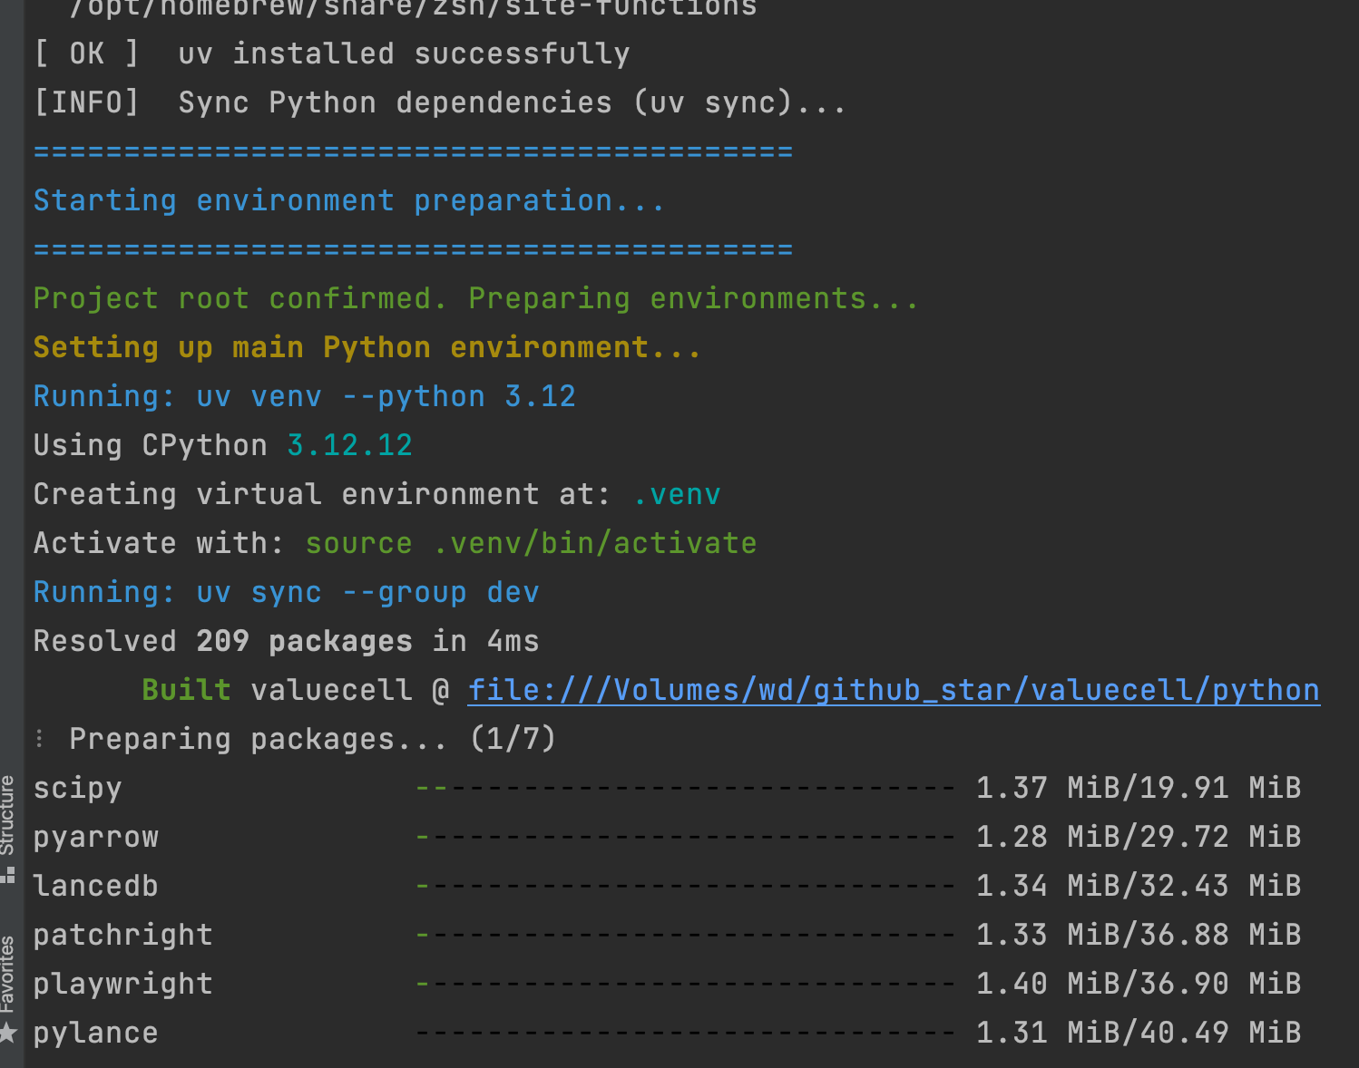1359x1068 pixels.
Task: Click the bold '209 packages' text
Action: click(x=304, y=641)
